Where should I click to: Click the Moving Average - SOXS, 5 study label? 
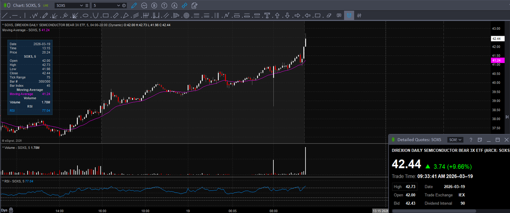[21, 30]
